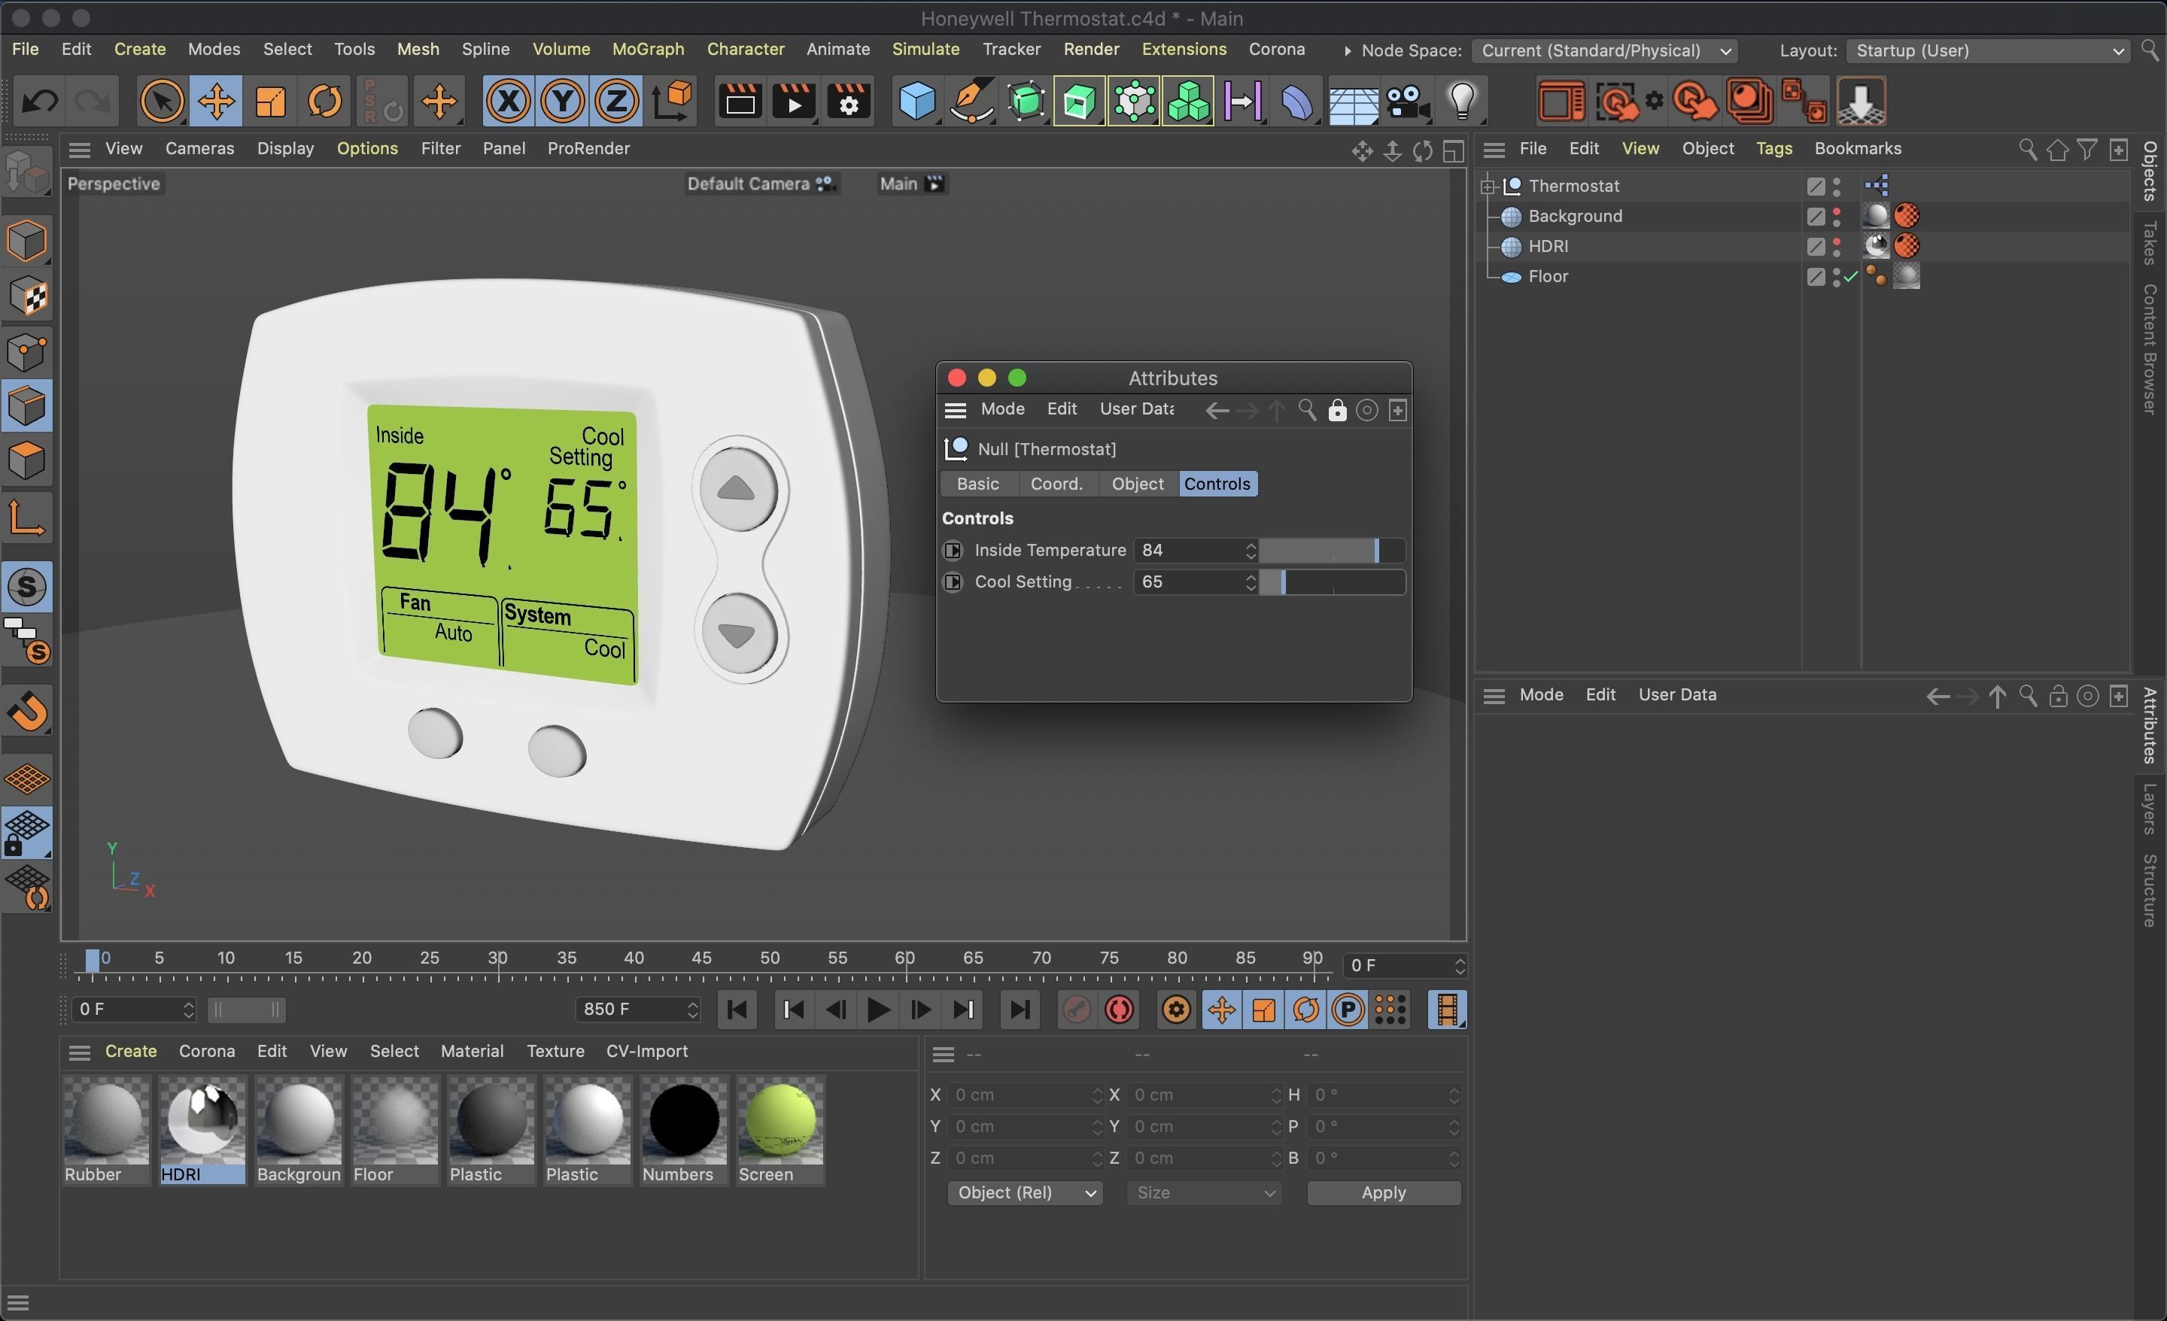Image resolution: width=2167 pixels, height=1321 pixels.
Task: Switch to the Controls tab
Action: tap(1217, 484)
